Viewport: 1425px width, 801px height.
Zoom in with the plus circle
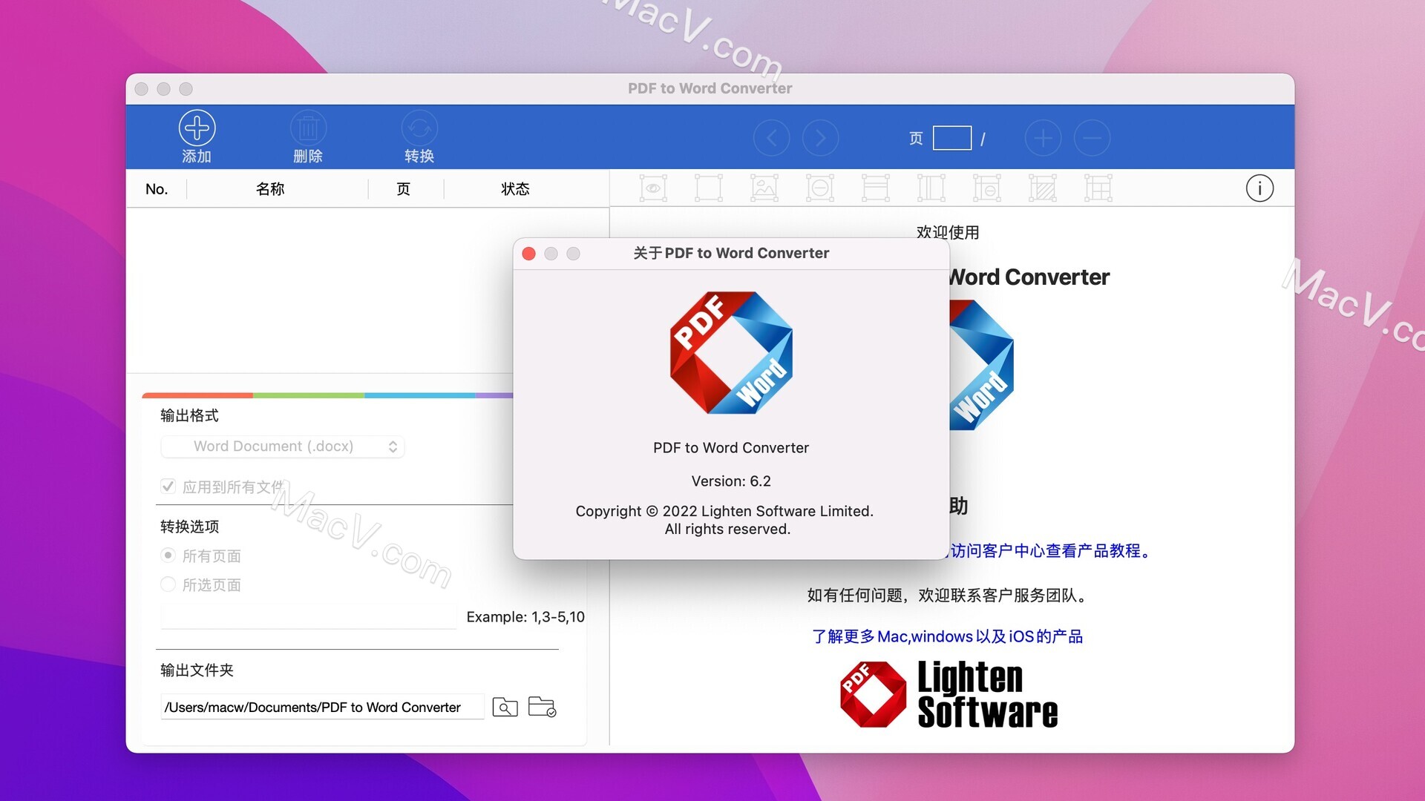pos(1043,138)
